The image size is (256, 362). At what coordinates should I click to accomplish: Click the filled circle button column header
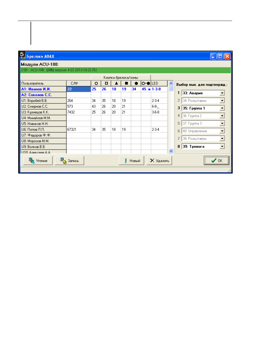(x=136, y=83)
